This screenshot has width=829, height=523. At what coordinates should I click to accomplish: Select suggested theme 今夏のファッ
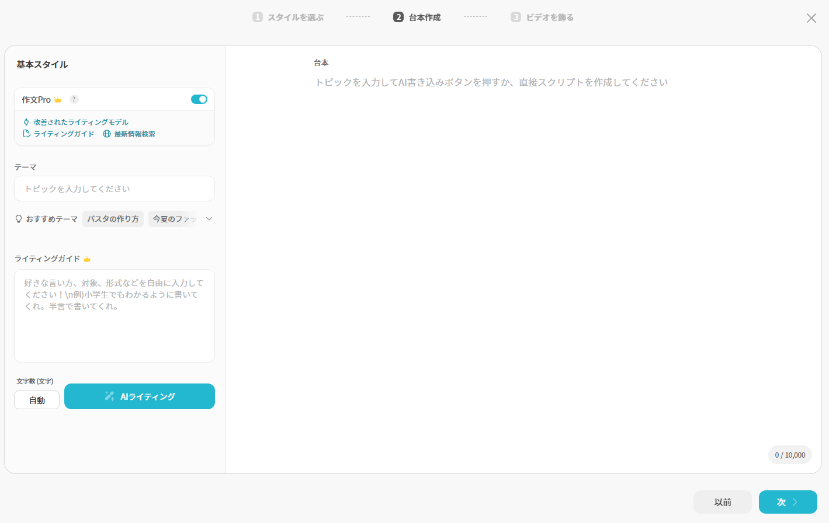[174, 219]
